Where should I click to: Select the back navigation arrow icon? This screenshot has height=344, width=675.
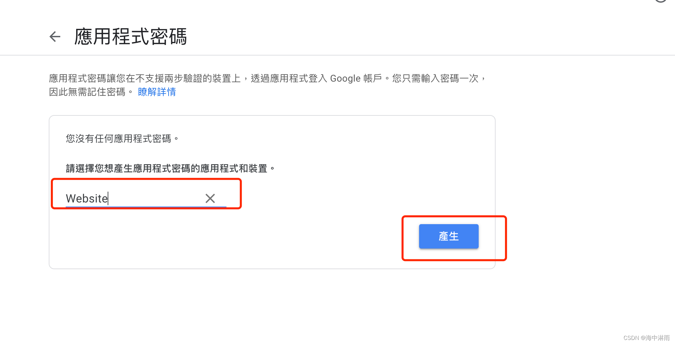(55, 37)
